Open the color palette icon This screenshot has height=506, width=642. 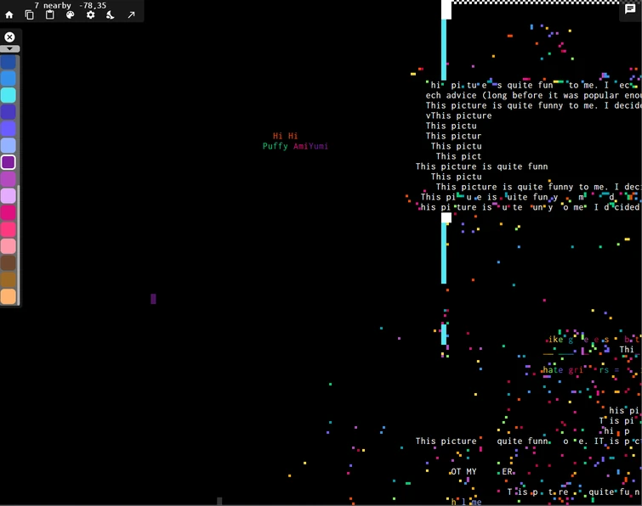coord(70,15)
